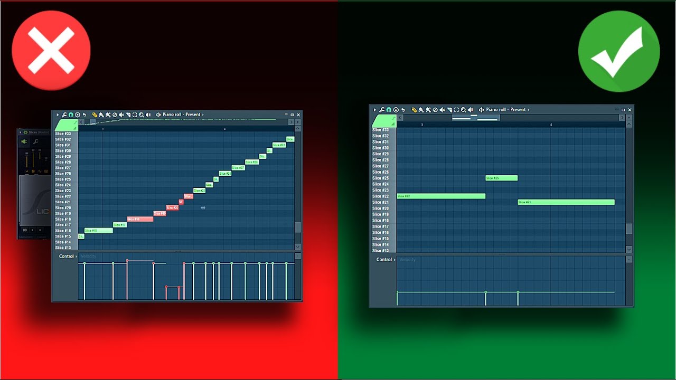Select the pencil draw tool in left piano roll

click(95, 115)
